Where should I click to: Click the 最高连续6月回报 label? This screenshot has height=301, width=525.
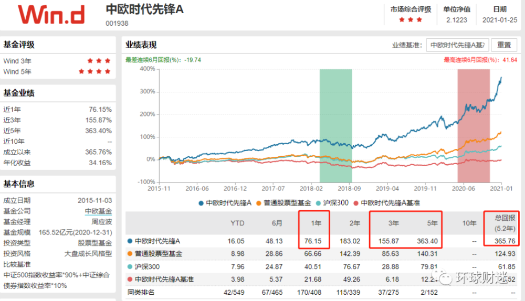pos(480,60)
